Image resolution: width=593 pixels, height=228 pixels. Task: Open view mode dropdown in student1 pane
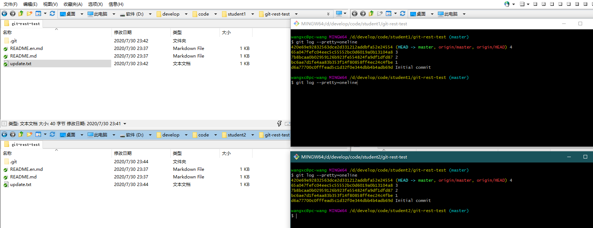45,14
